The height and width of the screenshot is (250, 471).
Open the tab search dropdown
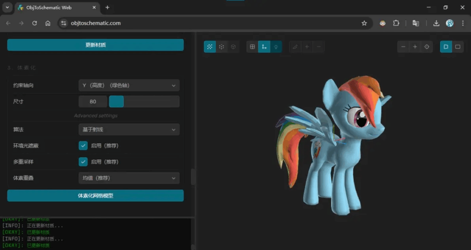point(7,7)
